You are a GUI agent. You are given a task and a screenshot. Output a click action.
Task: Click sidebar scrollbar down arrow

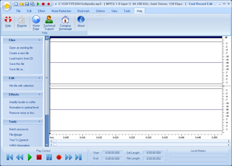(47, 145)
